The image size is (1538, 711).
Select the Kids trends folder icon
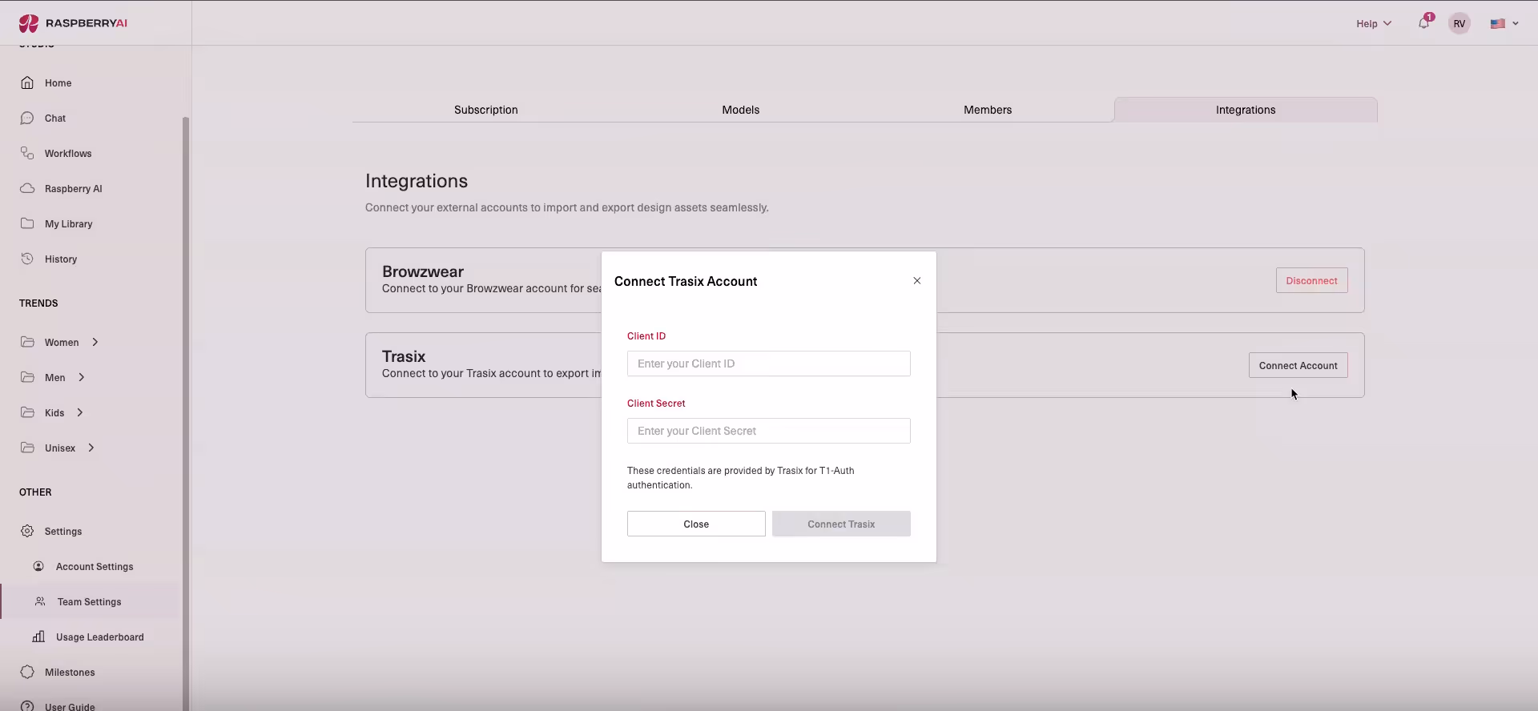click(x=27, y=412)
